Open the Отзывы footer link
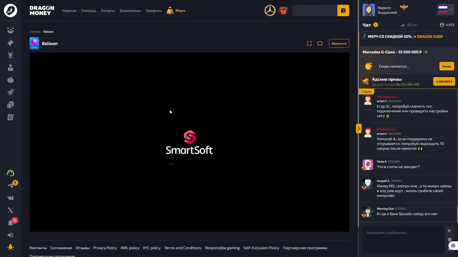 (83, 248)
